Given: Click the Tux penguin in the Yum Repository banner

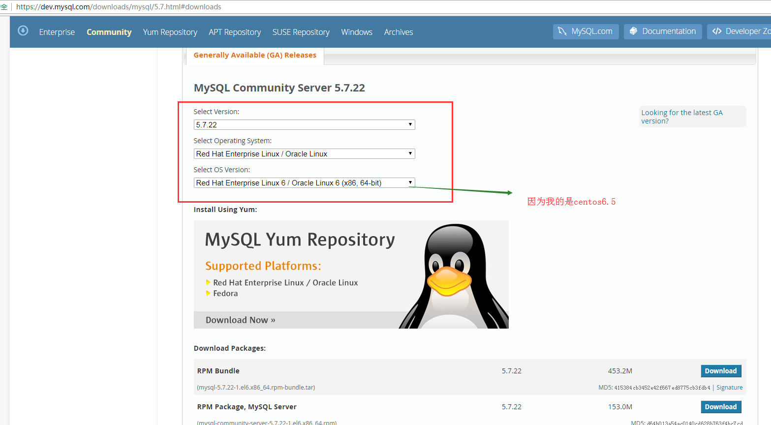Looking at the screenshot, I should [454, 276].
